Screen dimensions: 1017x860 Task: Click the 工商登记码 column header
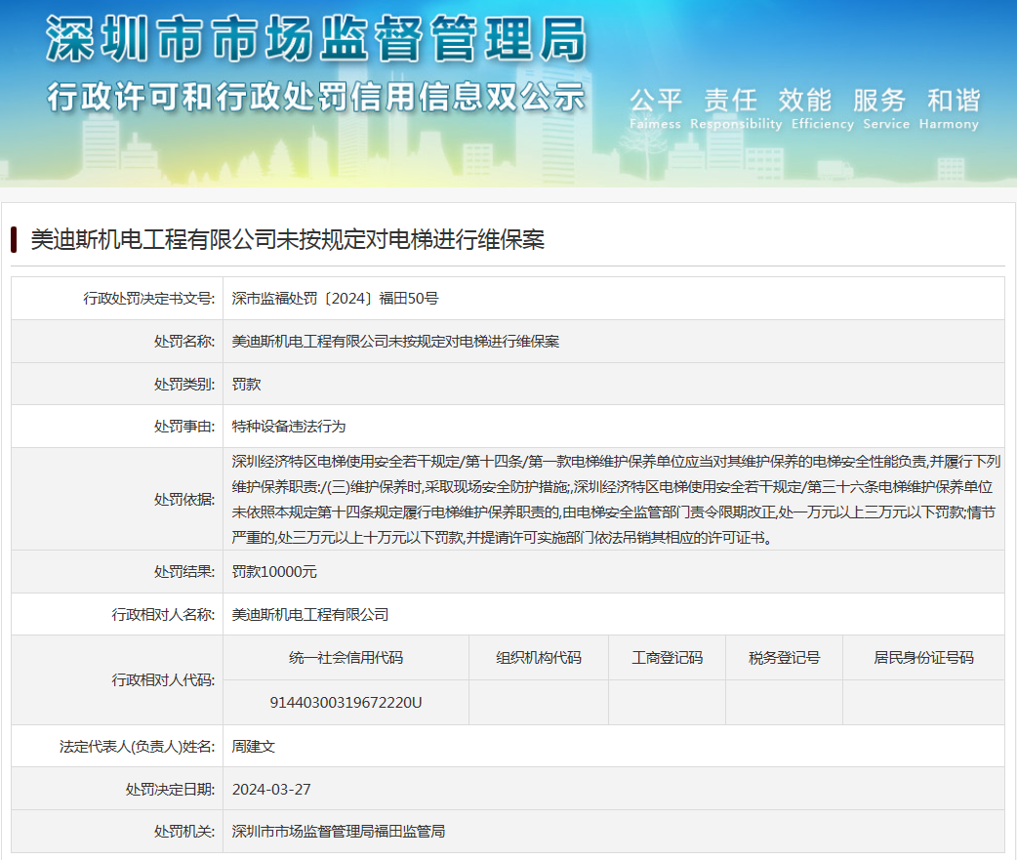(x=668, y=658)
